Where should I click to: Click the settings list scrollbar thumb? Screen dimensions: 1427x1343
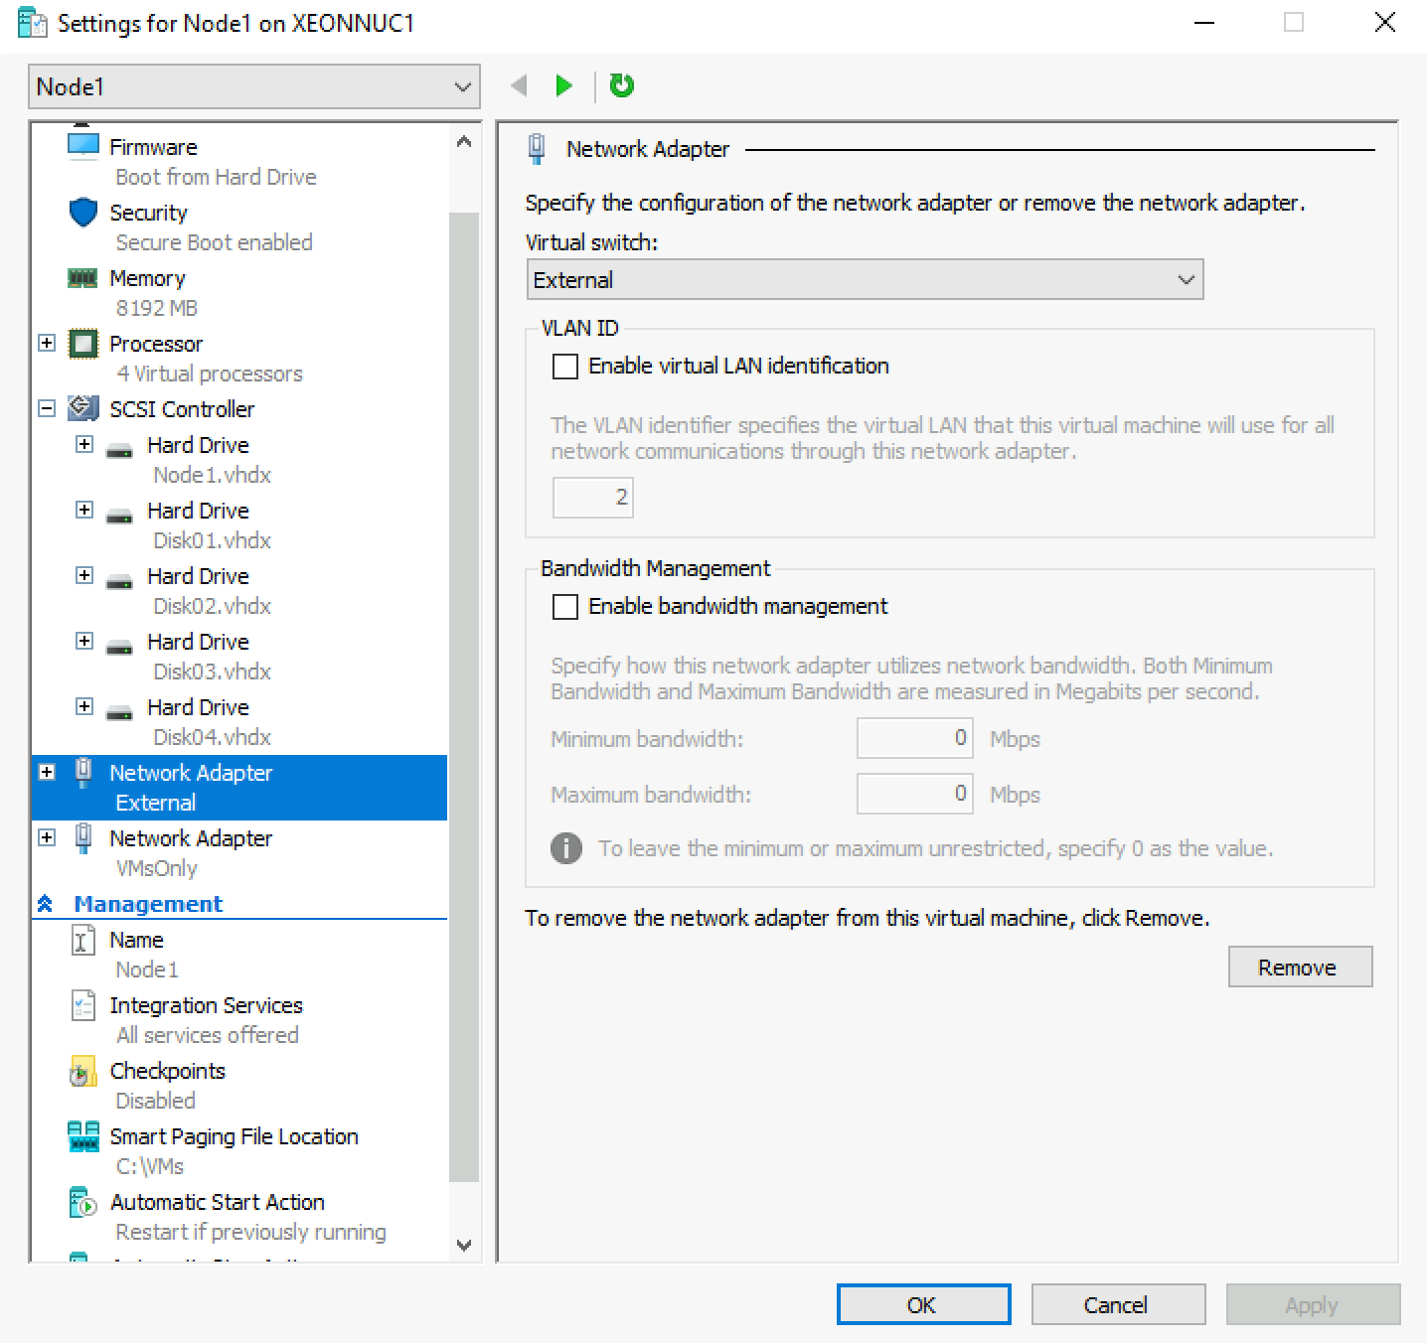tap(464, 695)
